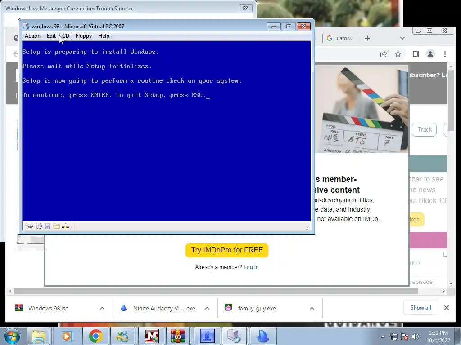Click the shared folders status icon in Virtual PC
Screen dimensions: 461x345
pyautogui.click(x=57, y=226)
